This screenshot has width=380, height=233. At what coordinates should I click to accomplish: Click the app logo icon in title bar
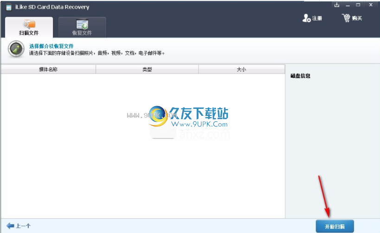coord(9,7)
